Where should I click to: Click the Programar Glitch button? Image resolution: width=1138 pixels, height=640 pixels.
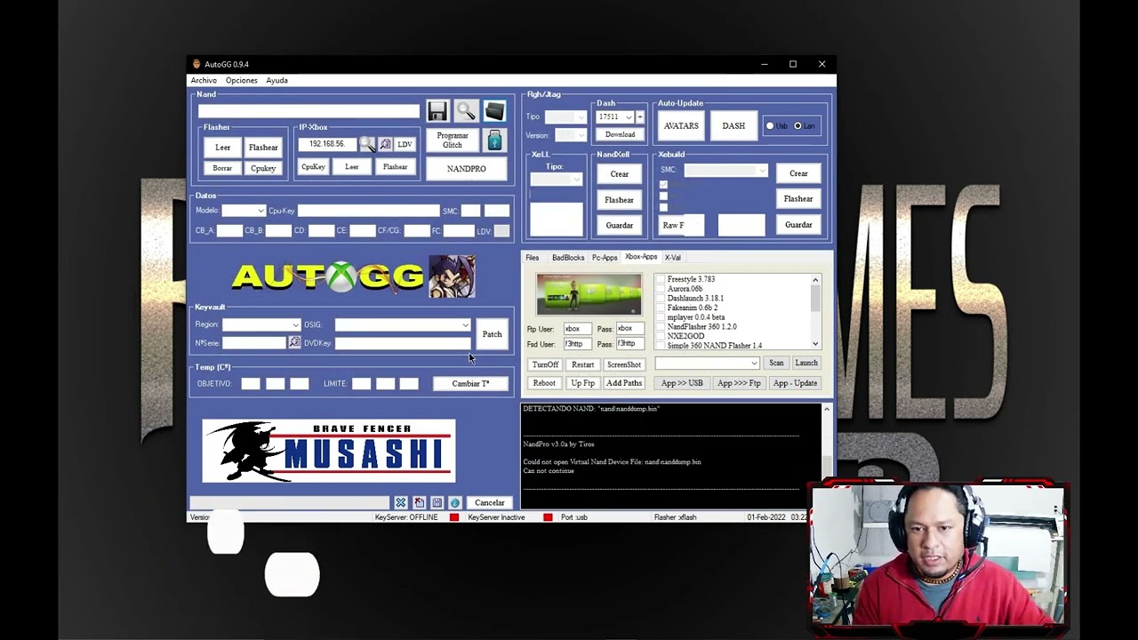pos(453,140)
